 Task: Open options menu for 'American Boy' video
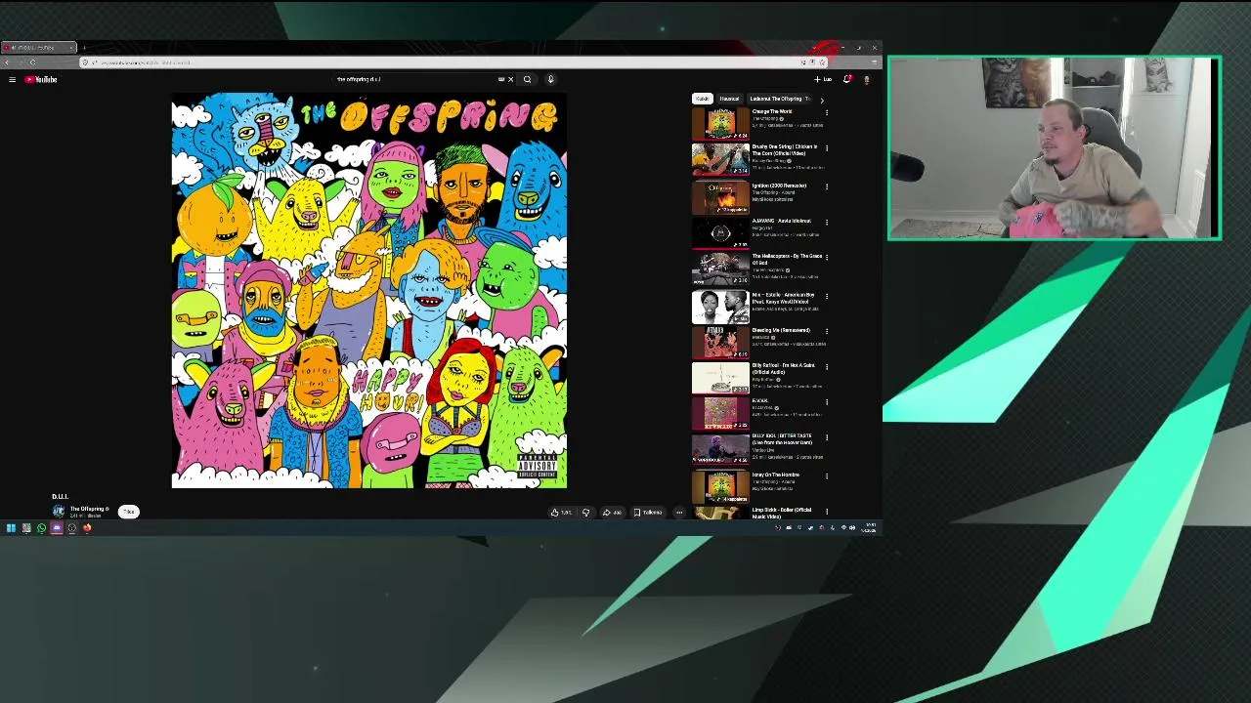coord(827,296)
